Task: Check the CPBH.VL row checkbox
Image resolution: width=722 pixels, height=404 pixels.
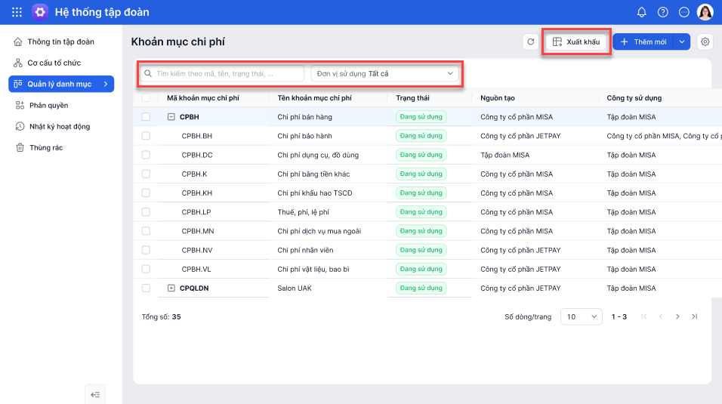Action: tap(146, 269)
